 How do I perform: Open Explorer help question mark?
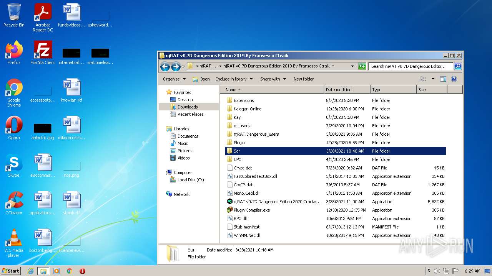click(x=454, y=79)
